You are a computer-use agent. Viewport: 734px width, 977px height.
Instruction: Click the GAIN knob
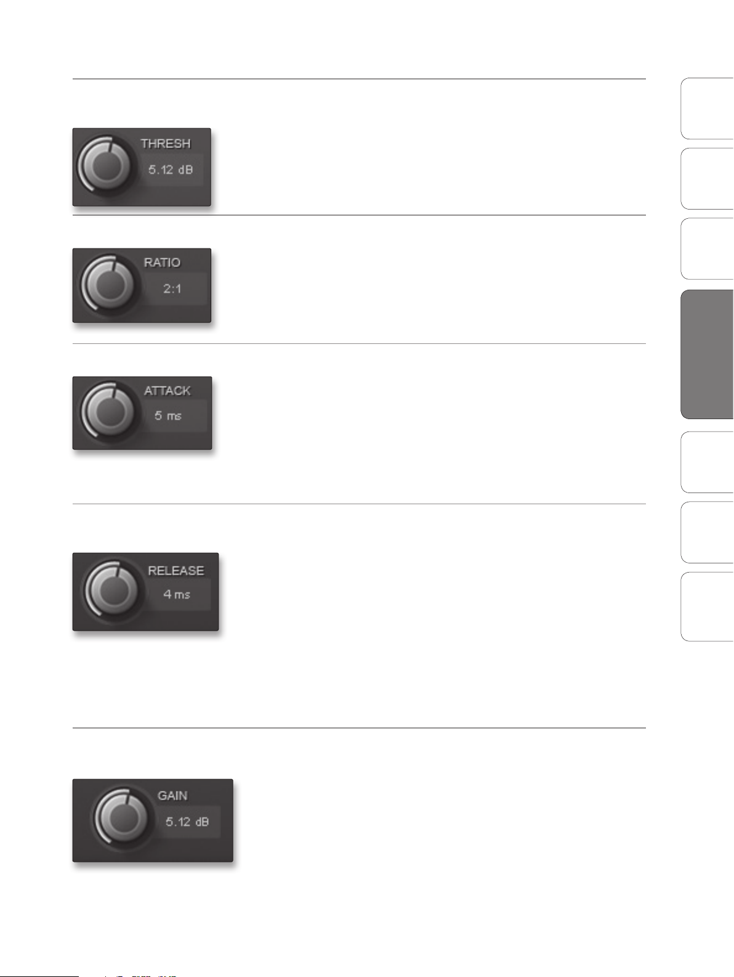point(121,816)
